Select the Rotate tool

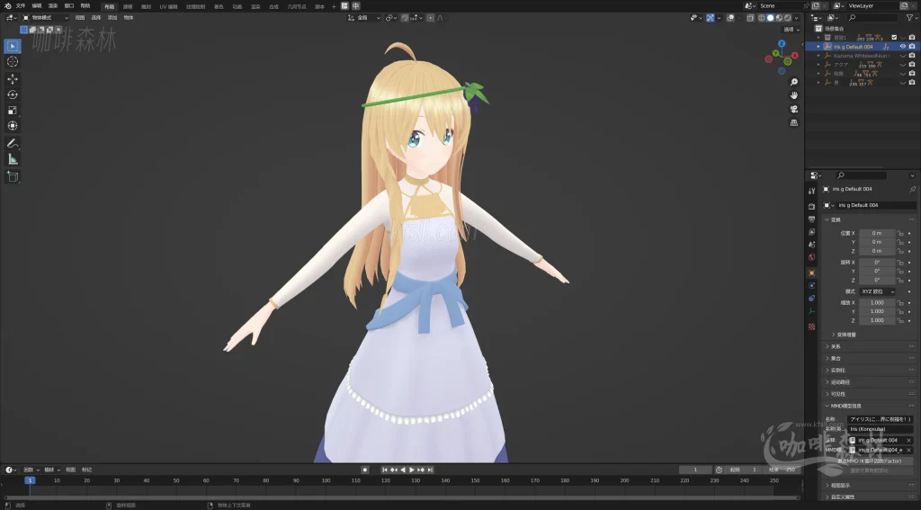13,94
